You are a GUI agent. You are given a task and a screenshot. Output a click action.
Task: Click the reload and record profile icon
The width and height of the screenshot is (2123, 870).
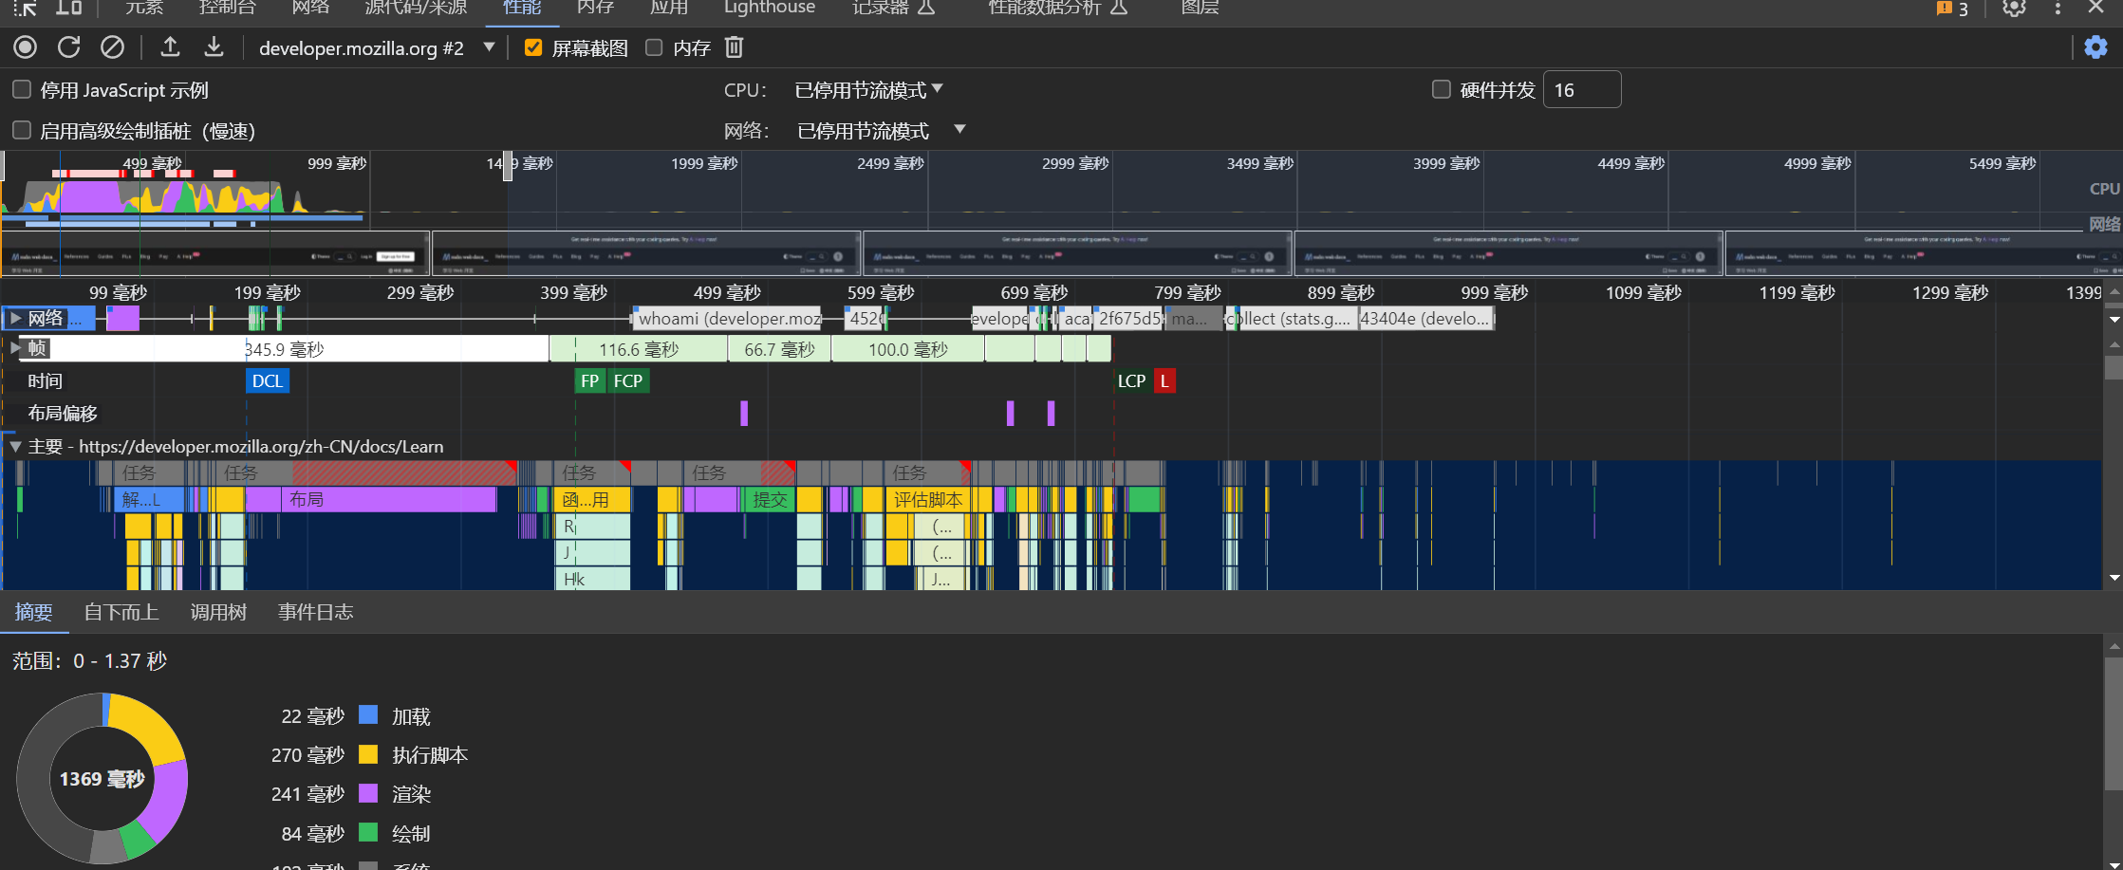(x=68, y=47)
